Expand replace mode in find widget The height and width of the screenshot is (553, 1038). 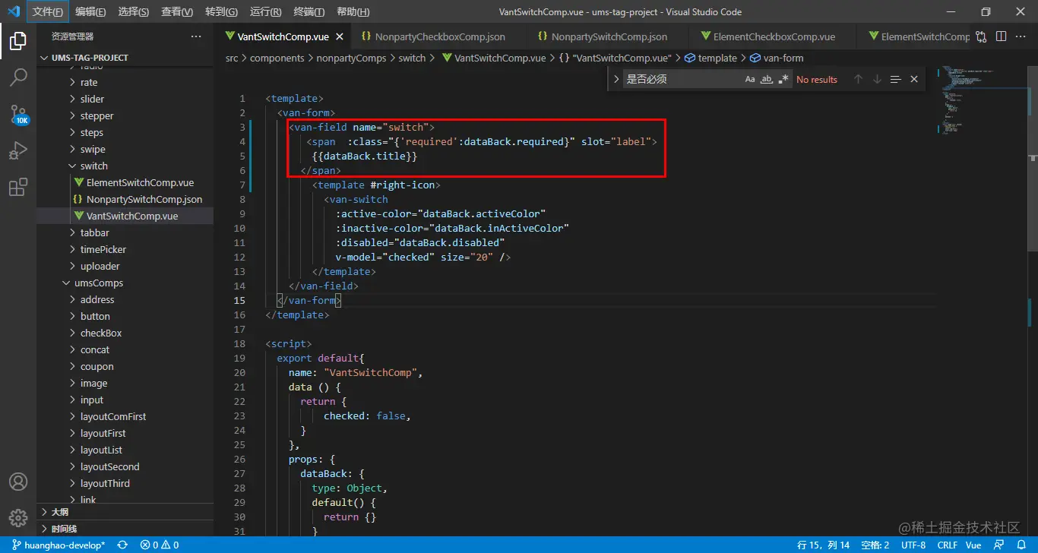pos(616,79)
